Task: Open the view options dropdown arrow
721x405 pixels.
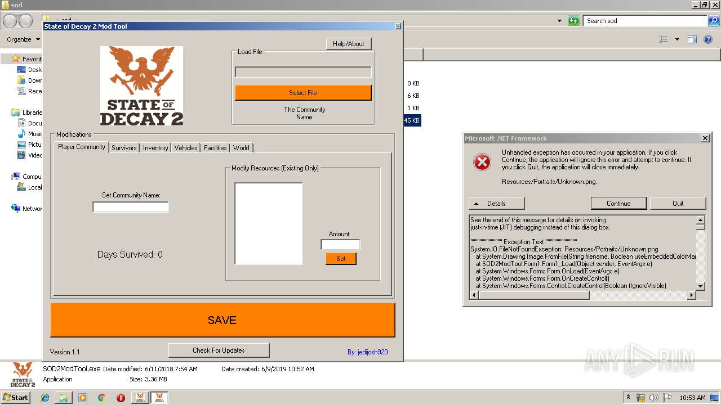Action: point(677,39)
